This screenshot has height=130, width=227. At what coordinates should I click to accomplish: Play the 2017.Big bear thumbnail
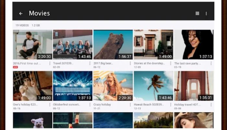(x=113, y=45)
